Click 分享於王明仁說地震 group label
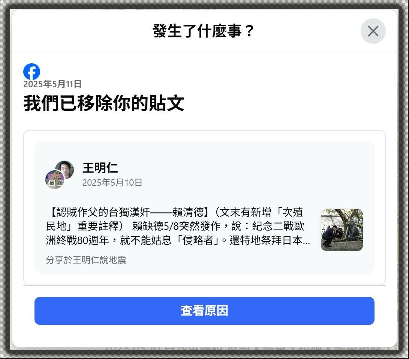The height and width of the screenshot is (359, 409). point(86,260)
